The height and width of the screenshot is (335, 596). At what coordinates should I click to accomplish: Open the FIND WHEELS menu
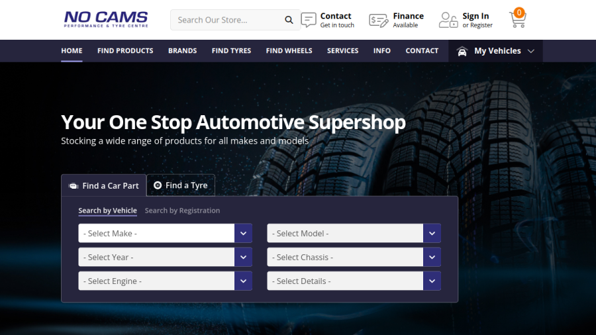tap(289, 50)
